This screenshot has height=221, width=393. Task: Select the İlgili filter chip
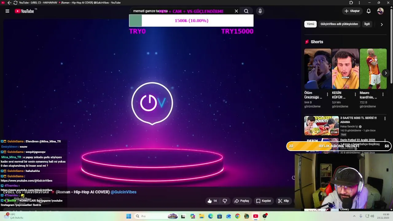[367, 24]
